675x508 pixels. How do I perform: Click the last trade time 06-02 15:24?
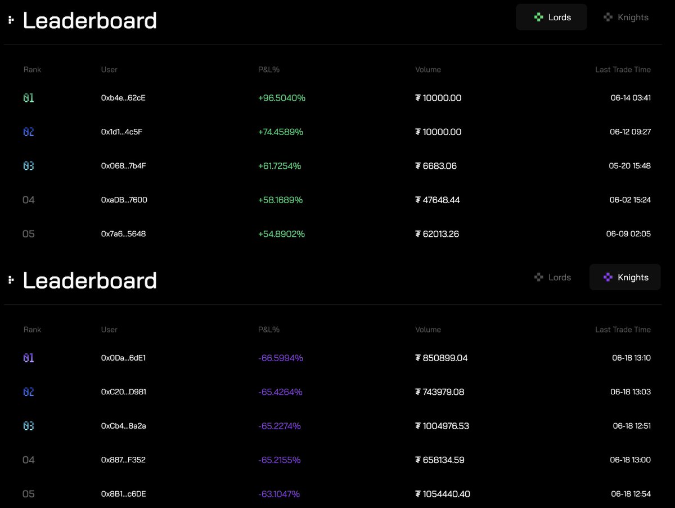[x=631, y=200]
